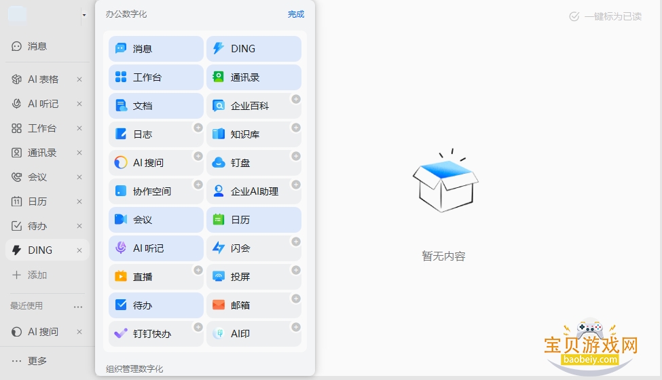Click the 知识库 tile icon
662x380 pixels.
point(218,134)
